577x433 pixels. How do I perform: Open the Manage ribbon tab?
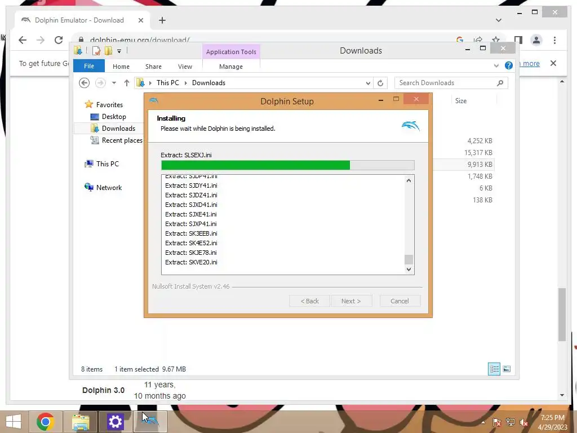tap(231, 67)
